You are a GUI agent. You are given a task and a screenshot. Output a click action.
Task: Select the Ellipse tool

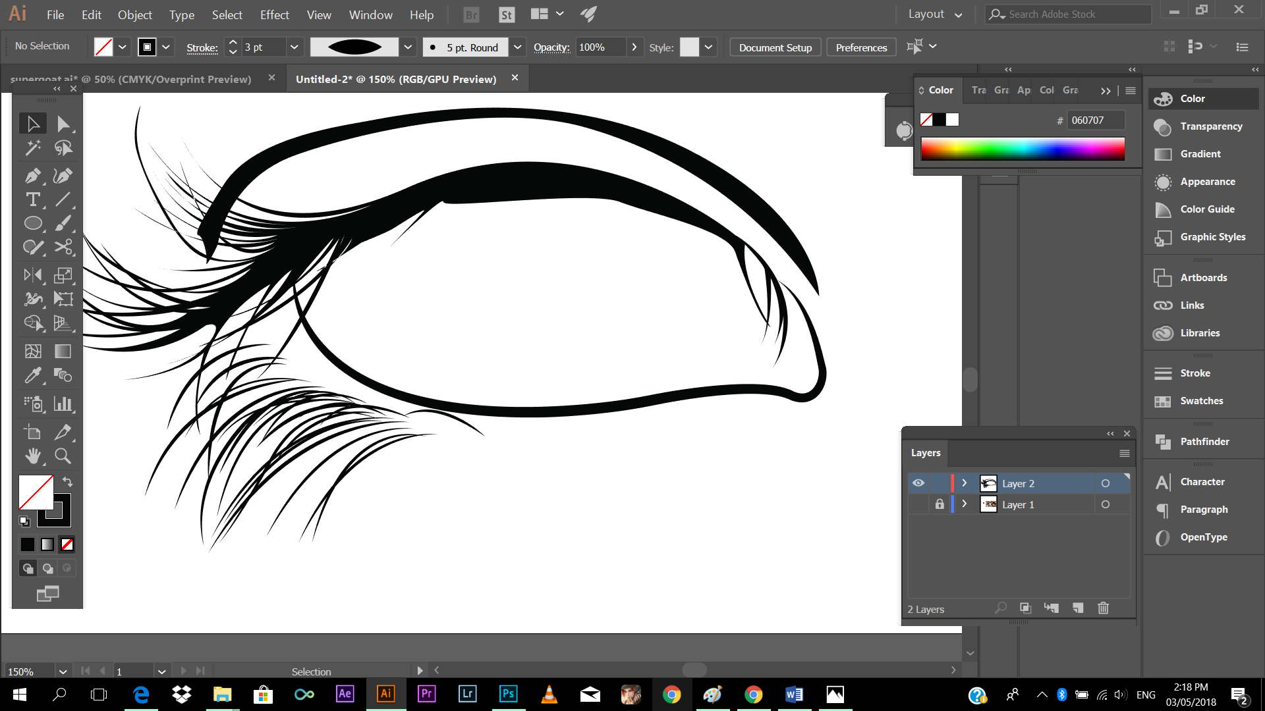click(33, 223)
